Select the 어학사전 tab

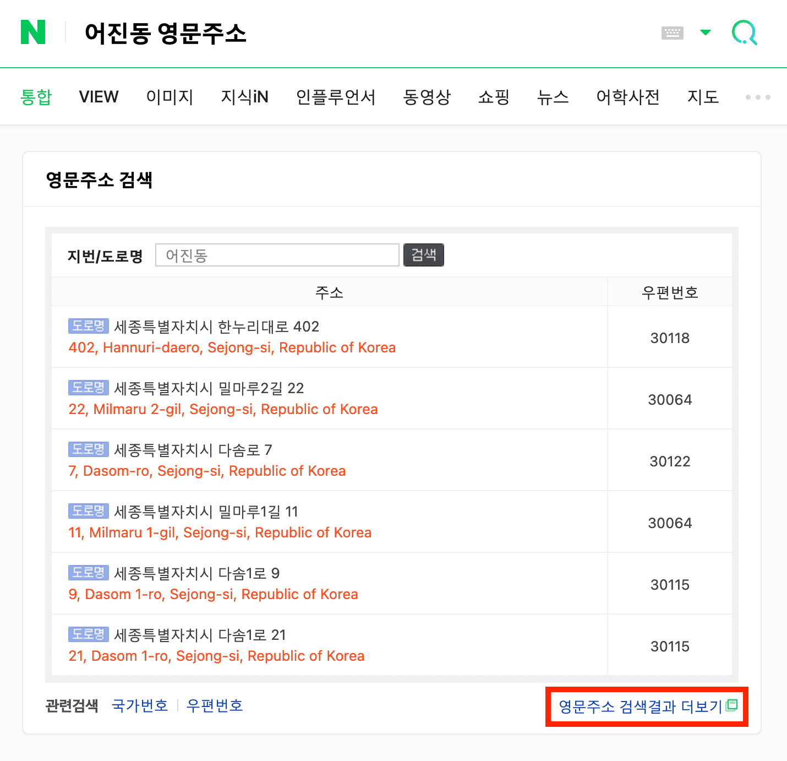click(x=627, y=97)
